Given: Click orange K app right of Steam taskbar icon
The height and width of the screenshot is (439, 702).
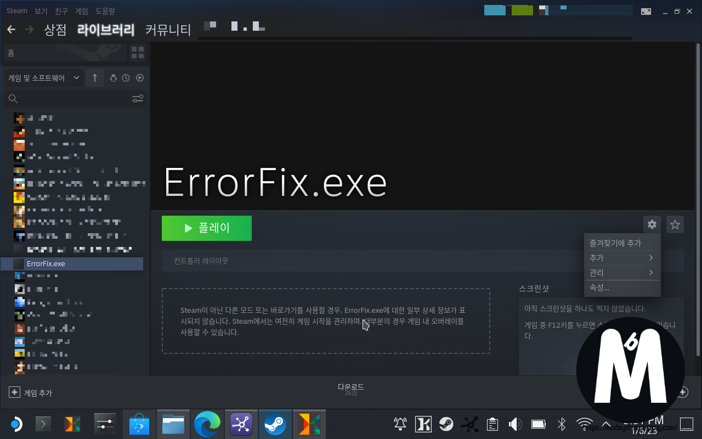Looking at the screenshot, I should point(309,424).
